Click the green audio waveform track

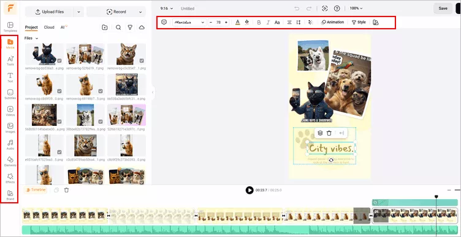point(240,230)
